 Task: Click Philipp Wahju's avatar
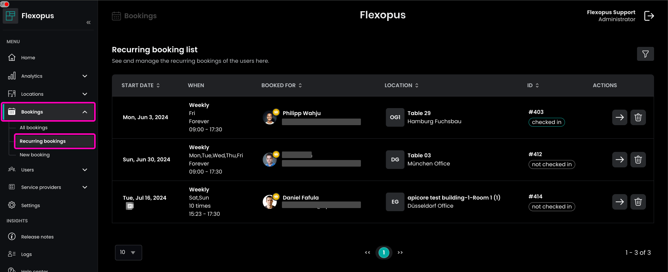[270, 117]
